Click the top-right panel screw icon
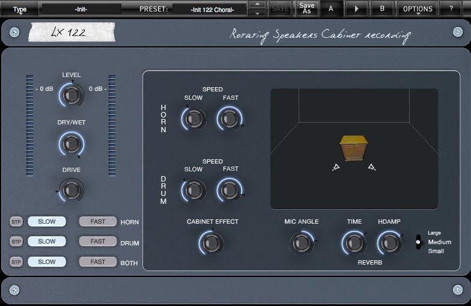The height and width of the screenshot is (306, 471). click(458, 32)
